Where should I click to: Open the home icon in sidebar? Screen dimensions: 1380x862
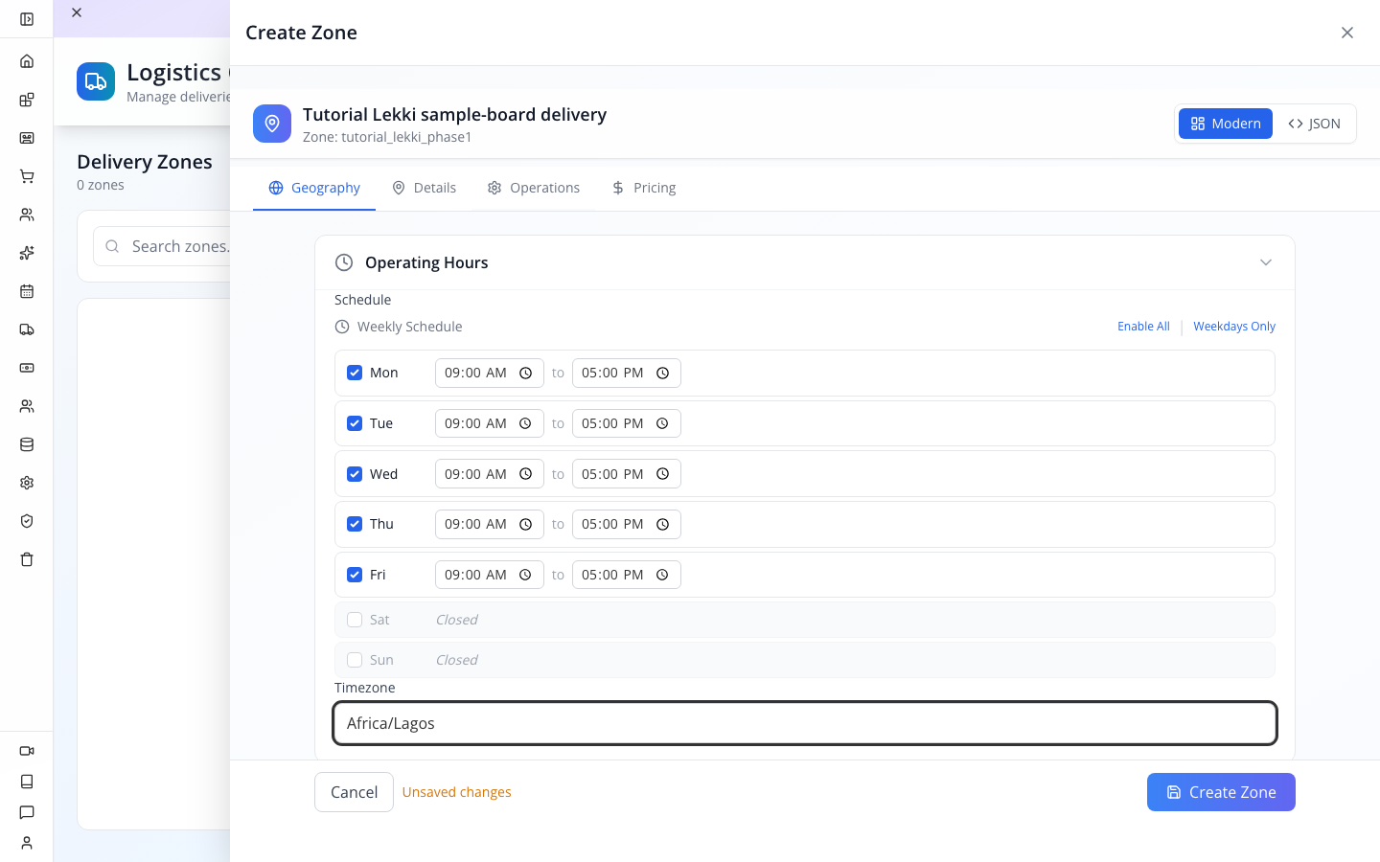click(27, 61)
